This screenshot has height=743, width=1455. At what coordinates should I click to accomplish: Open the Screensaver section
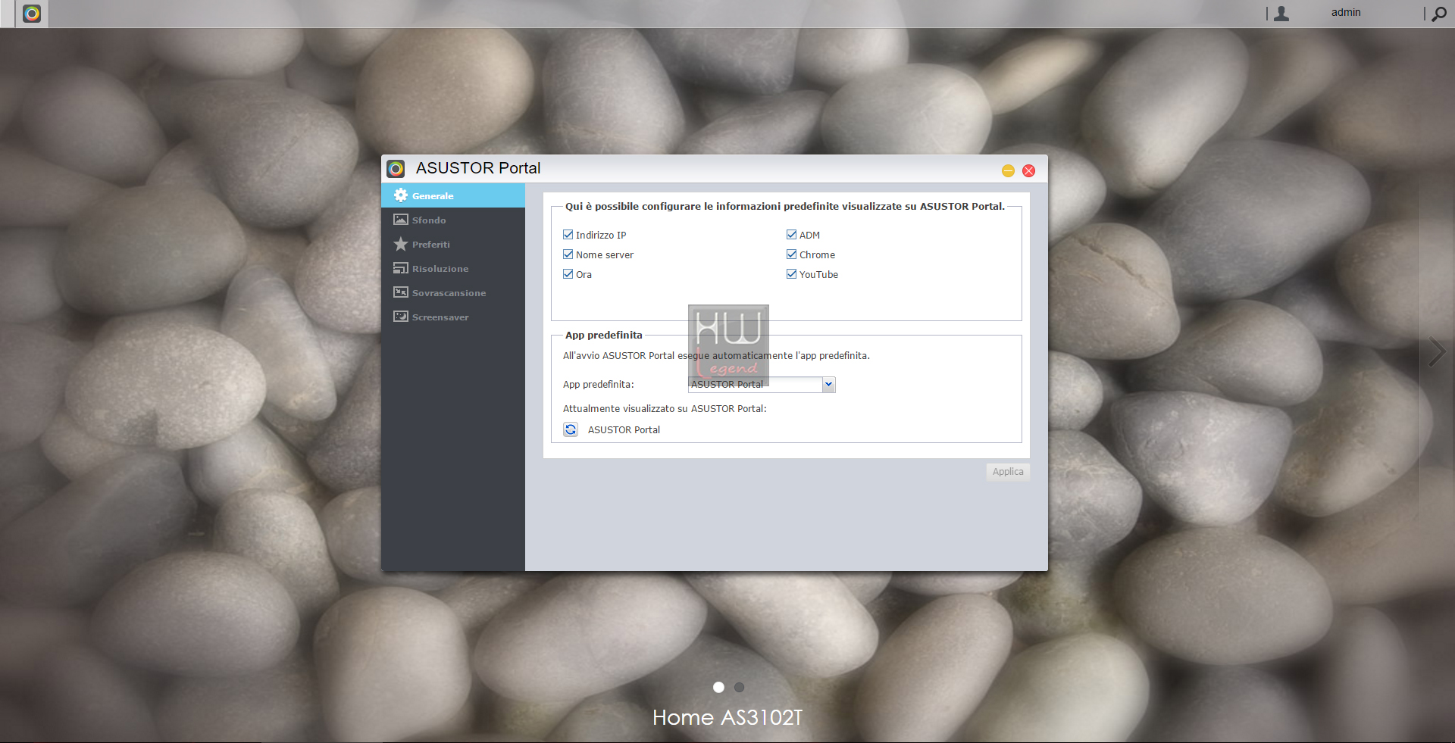[453, 317]
